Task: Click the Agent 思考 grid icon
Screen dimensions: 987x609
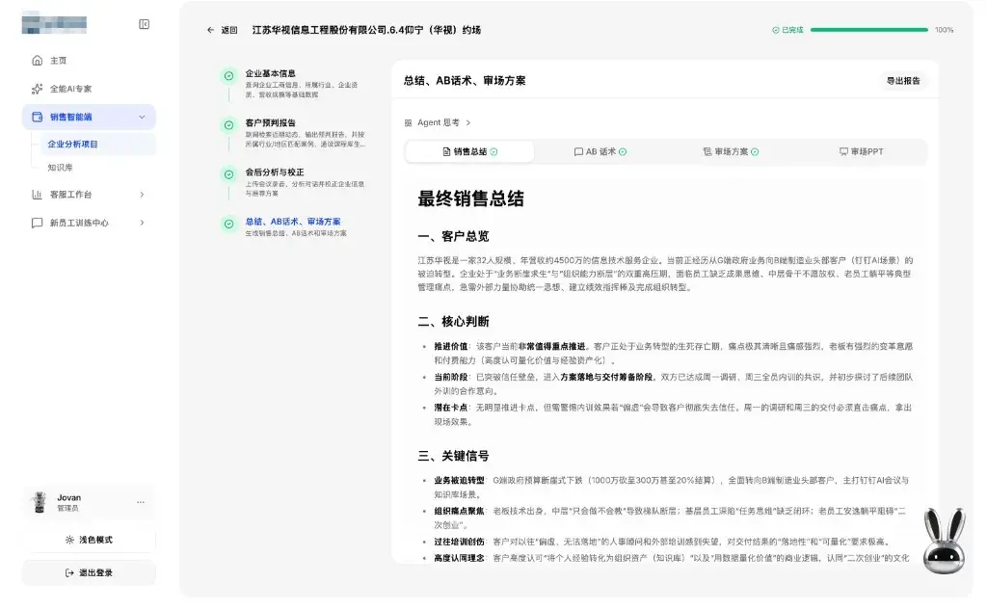Action: tap(408, 122)
